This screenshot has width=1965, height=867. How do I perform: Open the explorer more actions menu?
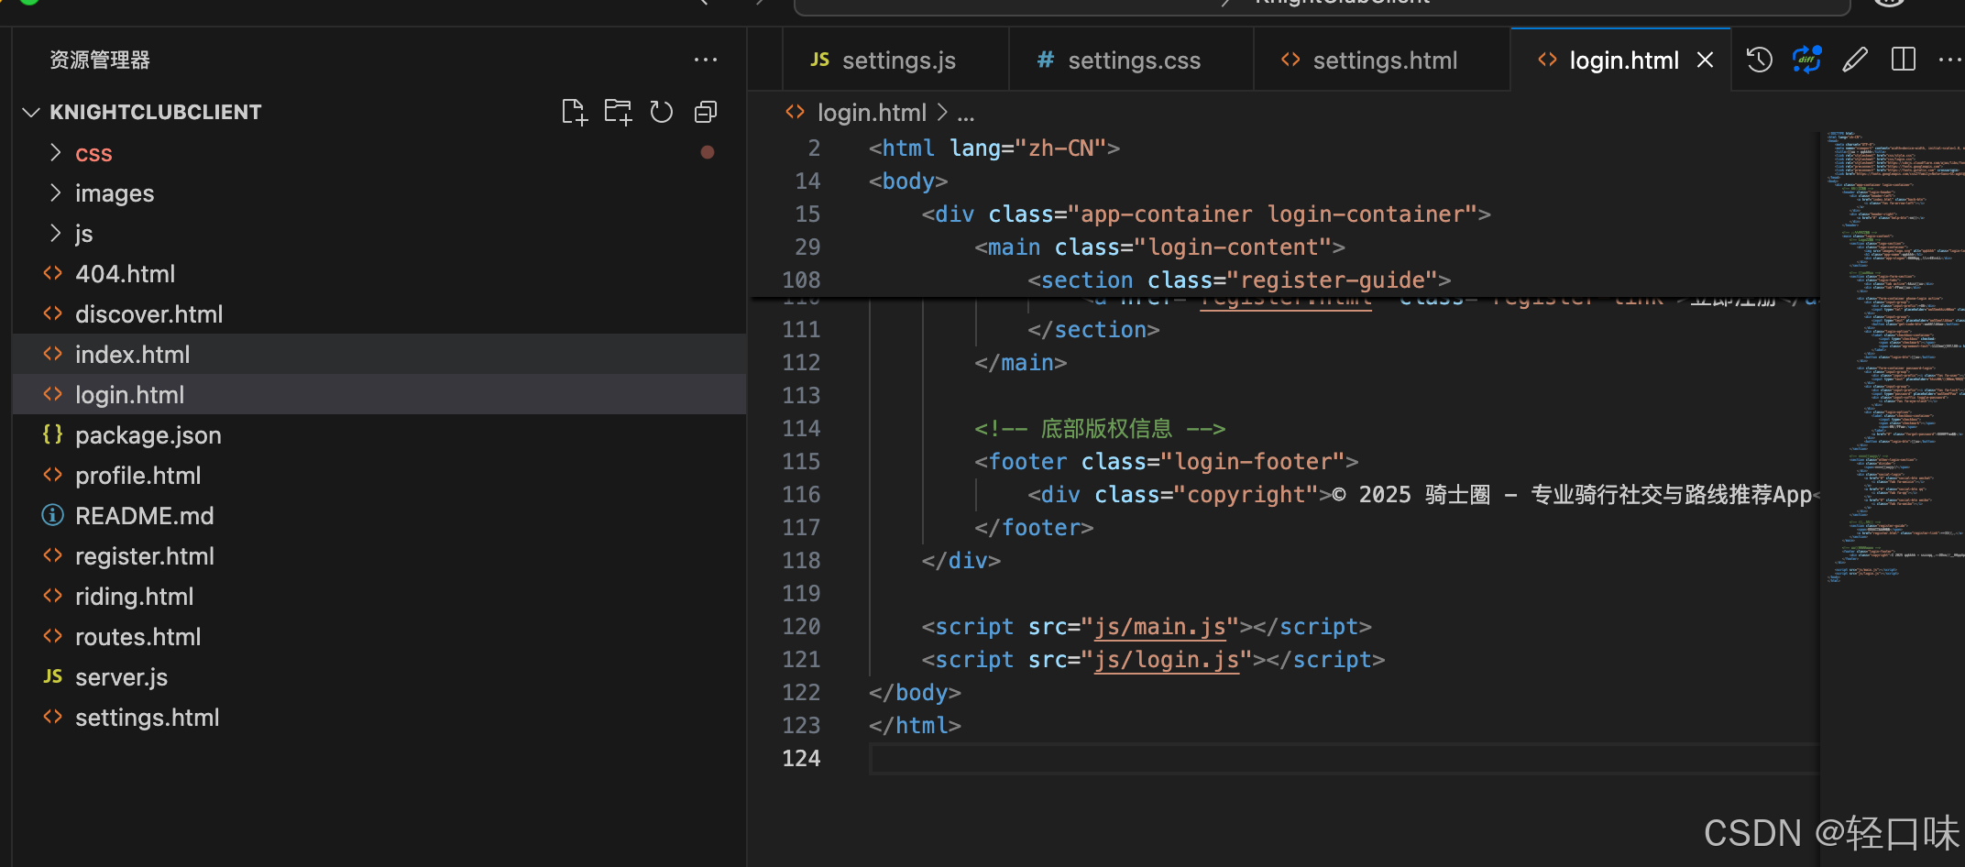tap(706, 60)
